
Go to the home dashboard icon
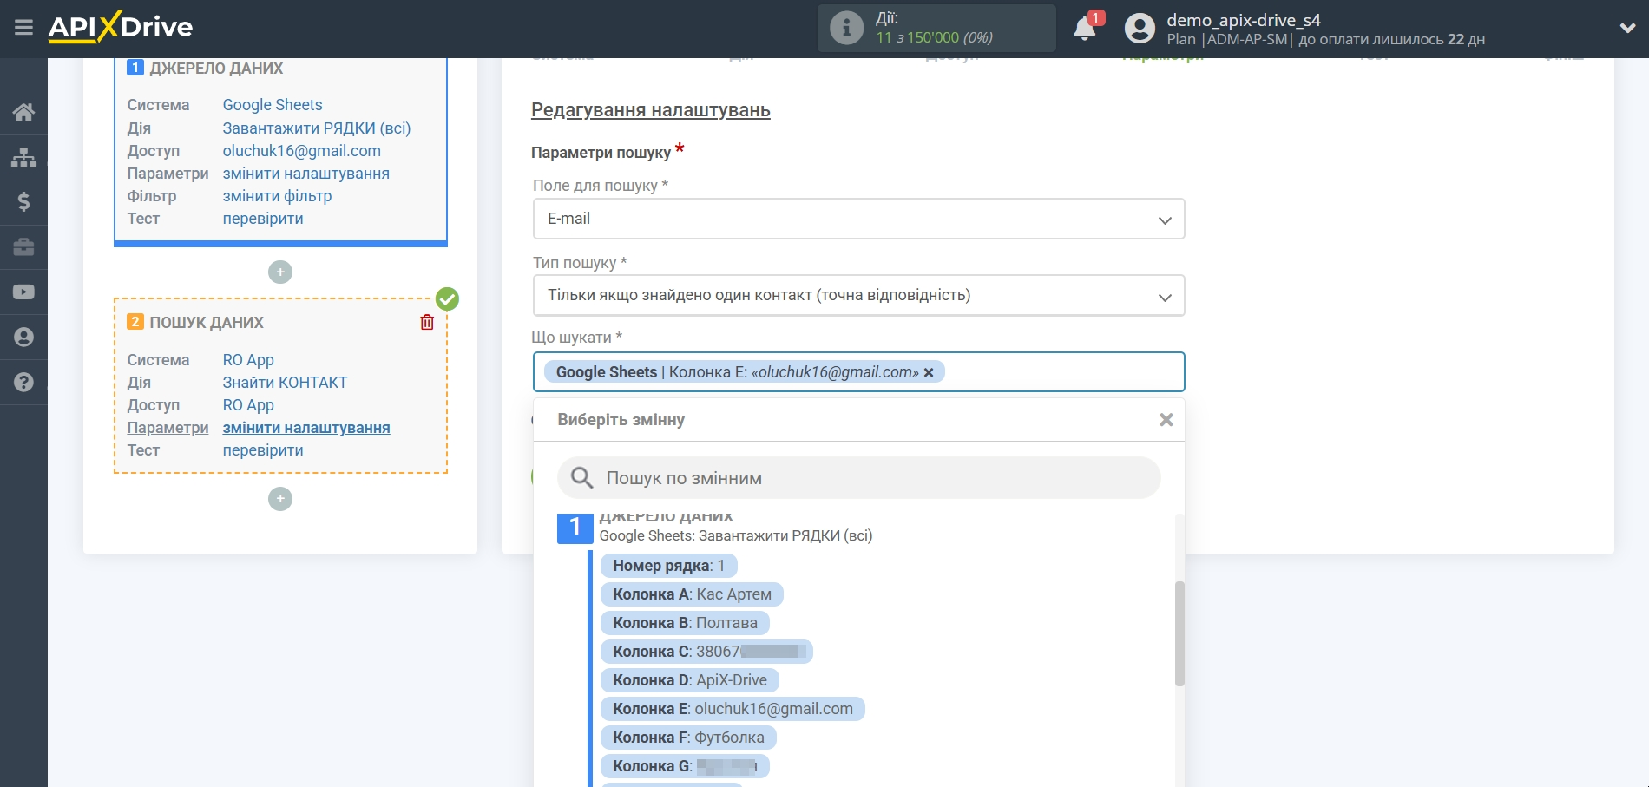pyautogui.click(x=23, y=112)
